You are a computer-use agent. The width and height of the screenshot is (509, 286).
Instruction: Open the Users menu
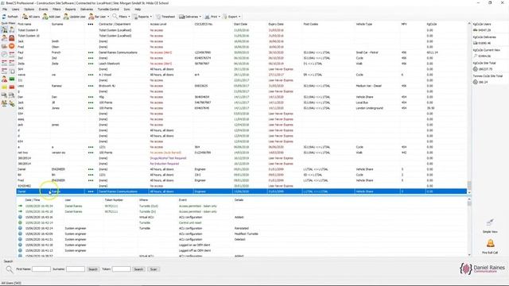tap(16, 10)
